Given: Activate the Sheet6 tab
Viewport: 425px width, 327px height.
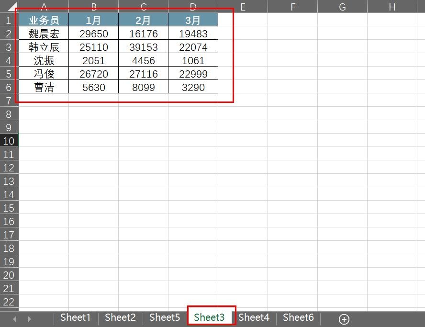Looking at the screenshot, I should point(298,317).
